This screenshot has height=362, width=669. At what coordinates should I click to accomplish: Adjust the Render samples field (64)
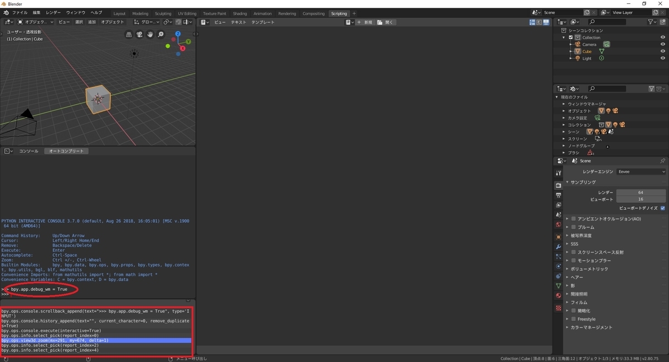coord(641,192)
